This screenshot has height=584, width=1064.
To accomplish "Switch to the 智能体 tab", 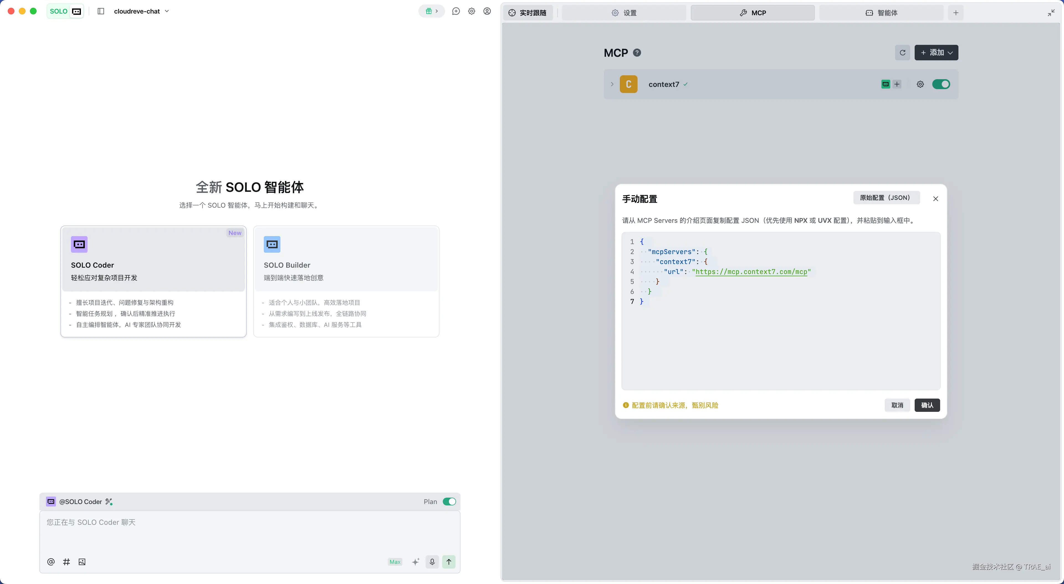I will click(x=881, y=13).
